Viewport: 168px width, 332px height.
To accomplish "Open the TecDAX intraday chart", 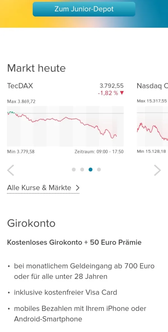I will coord(65,126).
